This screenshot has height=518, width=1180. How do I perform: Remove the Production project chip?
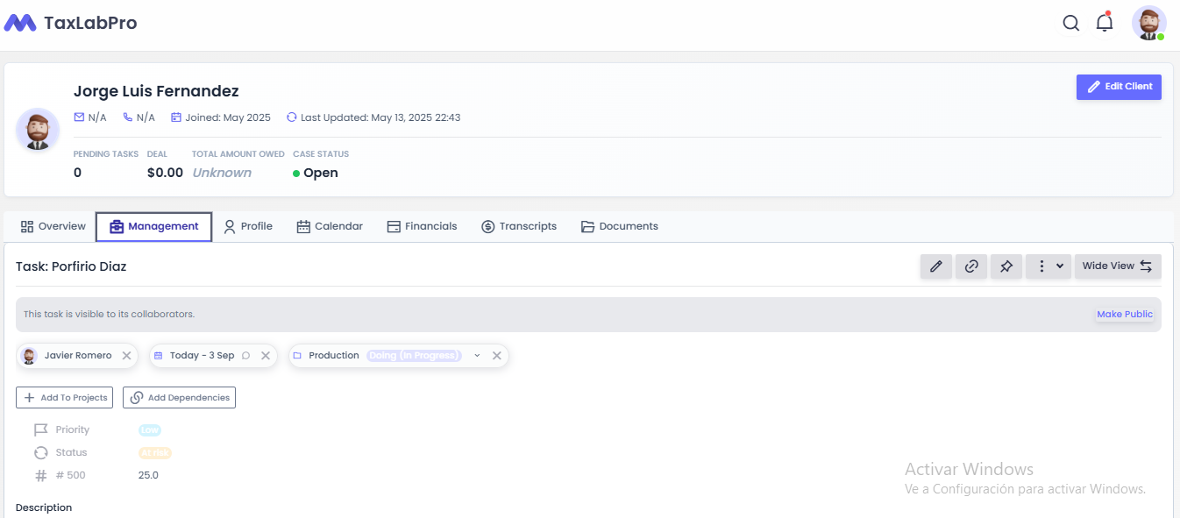pos(496,356)
